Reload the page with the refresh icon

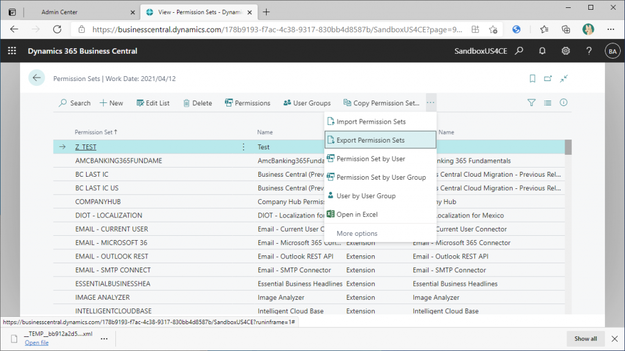(57, 29)
